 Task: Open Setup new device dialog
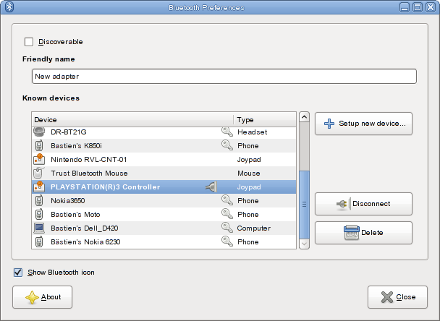click(363, 124)
